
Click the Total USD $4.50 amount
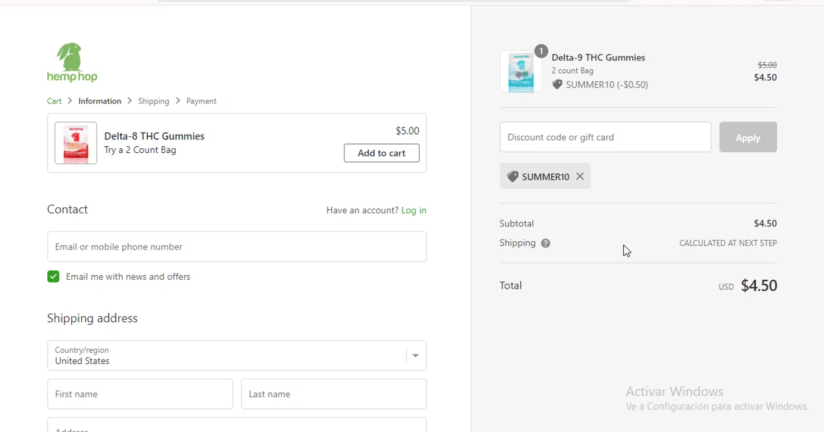pos(759,285)
